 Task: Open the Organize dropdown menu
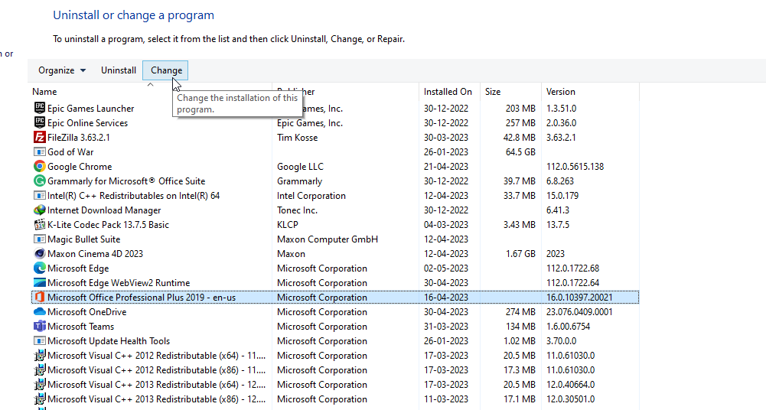[62, 70]
